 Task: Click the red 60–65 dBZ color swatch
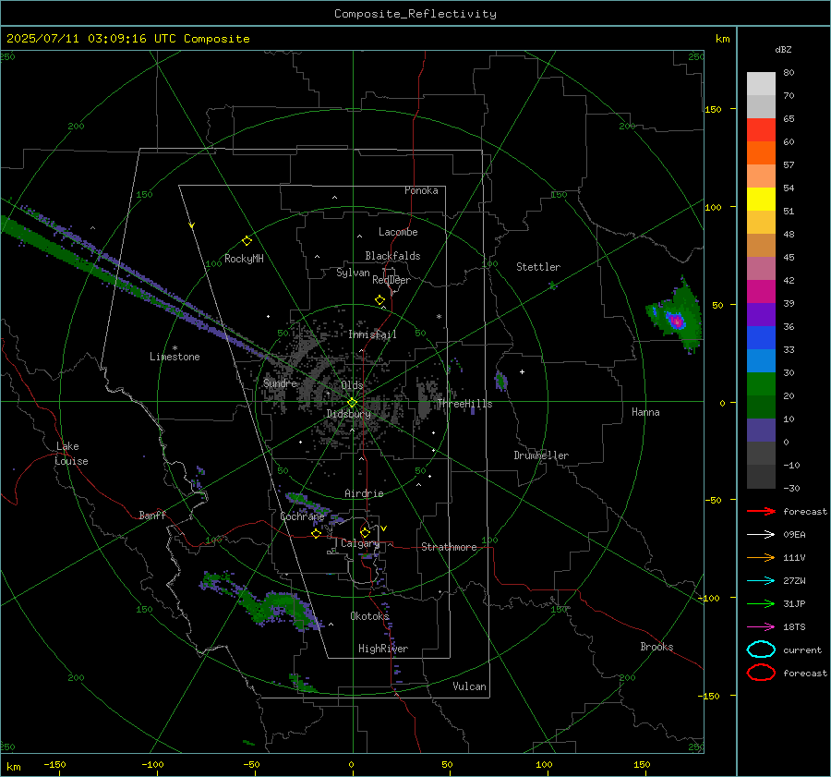[x=761, y=130]
